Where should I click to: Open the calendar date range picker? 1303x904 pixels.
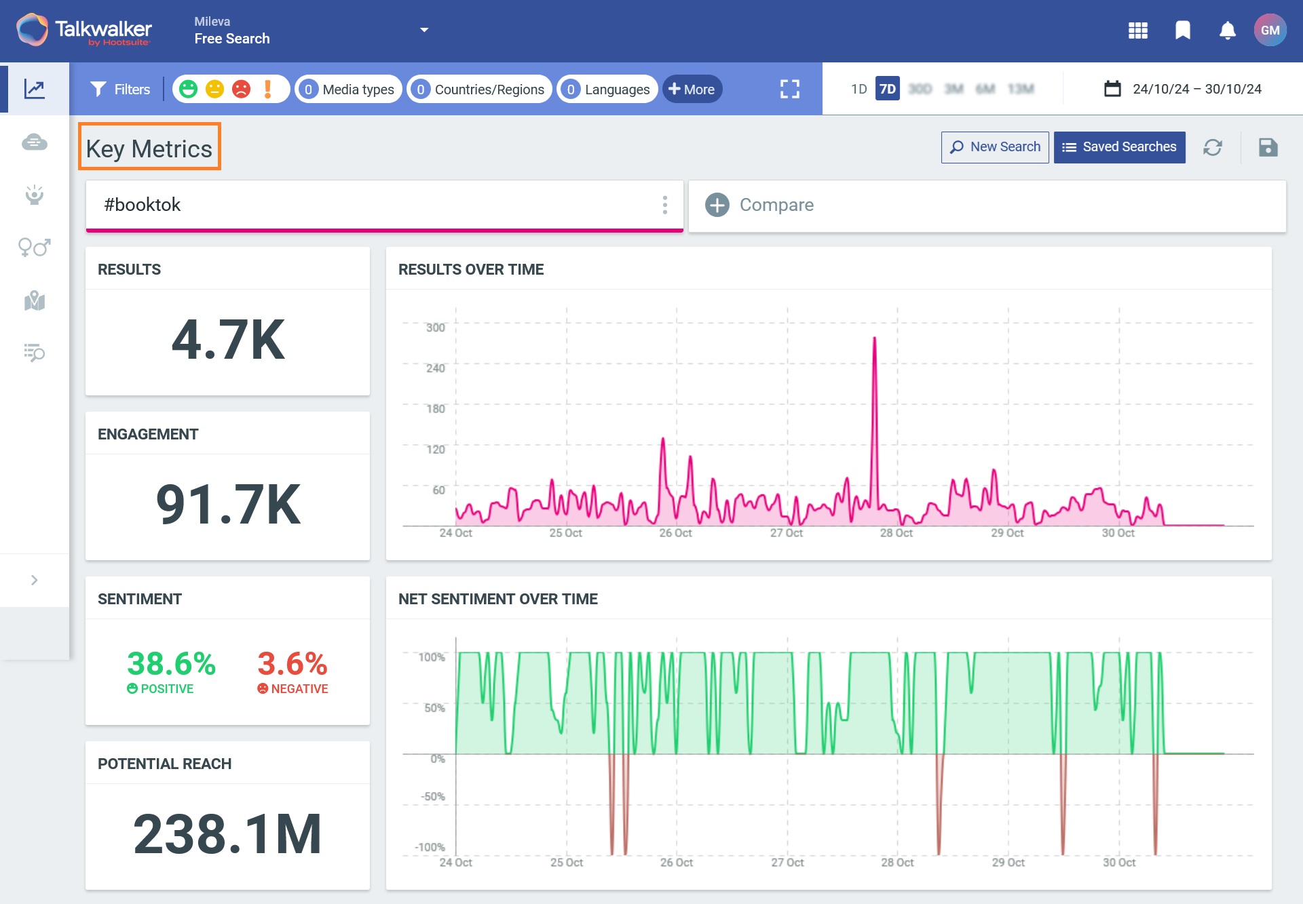pos(1183,89)
